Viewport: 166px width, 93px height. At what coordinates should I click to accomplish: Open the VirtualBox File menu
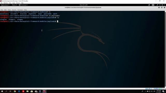point(2,3)
